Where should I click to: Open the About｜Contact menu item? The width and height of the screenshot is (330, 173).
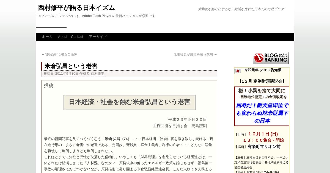click(x=71, y=37)
